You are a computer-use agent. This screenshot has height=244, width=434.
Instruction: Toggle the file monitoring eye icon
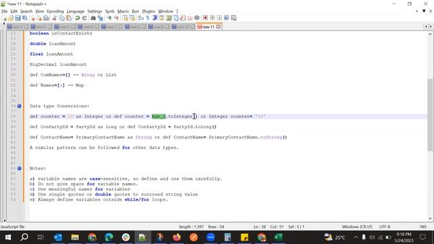[197, 18]
